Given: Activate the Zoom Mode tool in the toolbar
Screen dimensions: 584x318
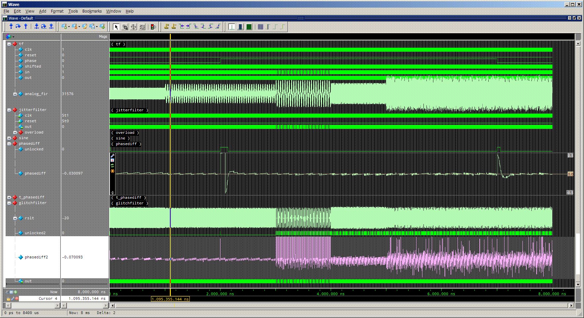Looking at the screenshot, I should coord(125,27).
